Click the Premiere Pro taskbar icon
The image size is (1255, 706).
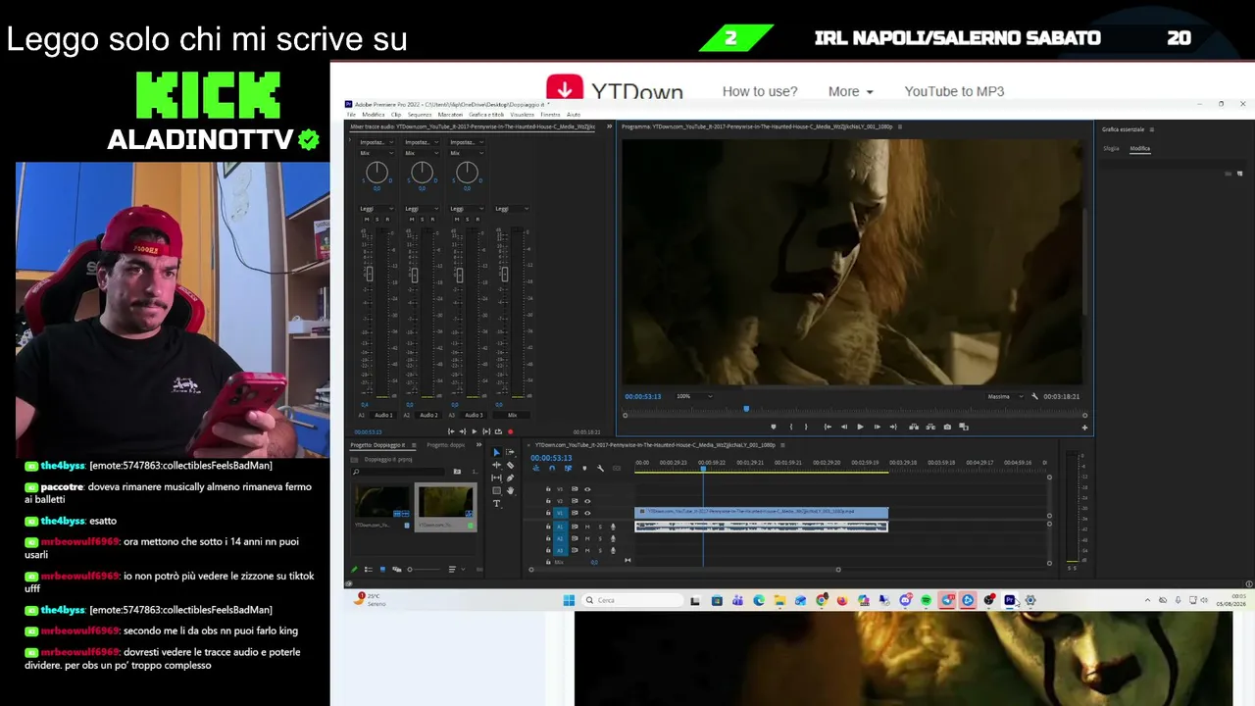pyautogui.click(x=1009, y=600)
